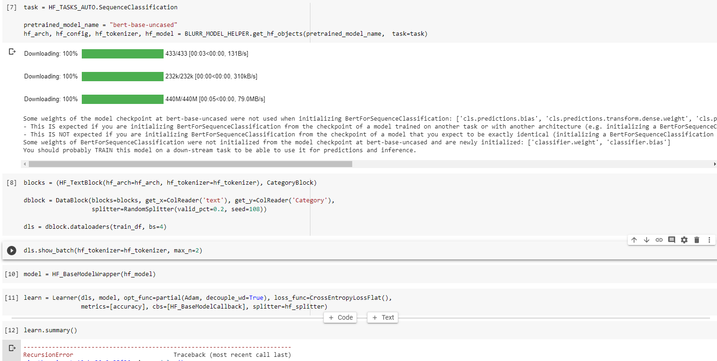Open the cell settings gear

point(684,240)
